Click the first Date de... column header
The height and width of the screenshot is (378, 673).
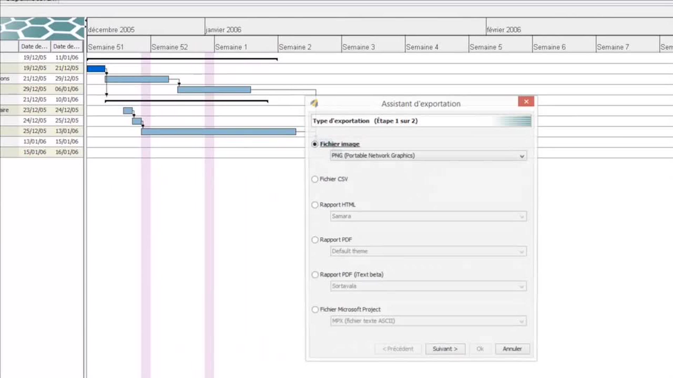pos(34,46)
